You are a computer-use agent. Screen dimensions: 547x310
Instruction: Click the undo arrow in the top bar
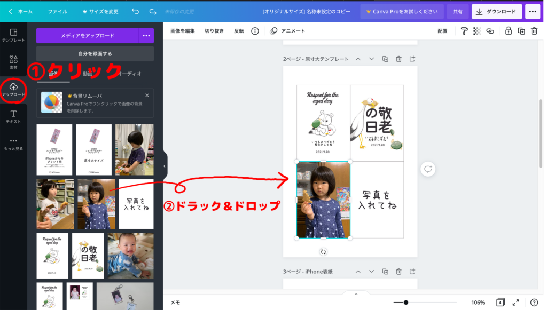pos(135,11)
